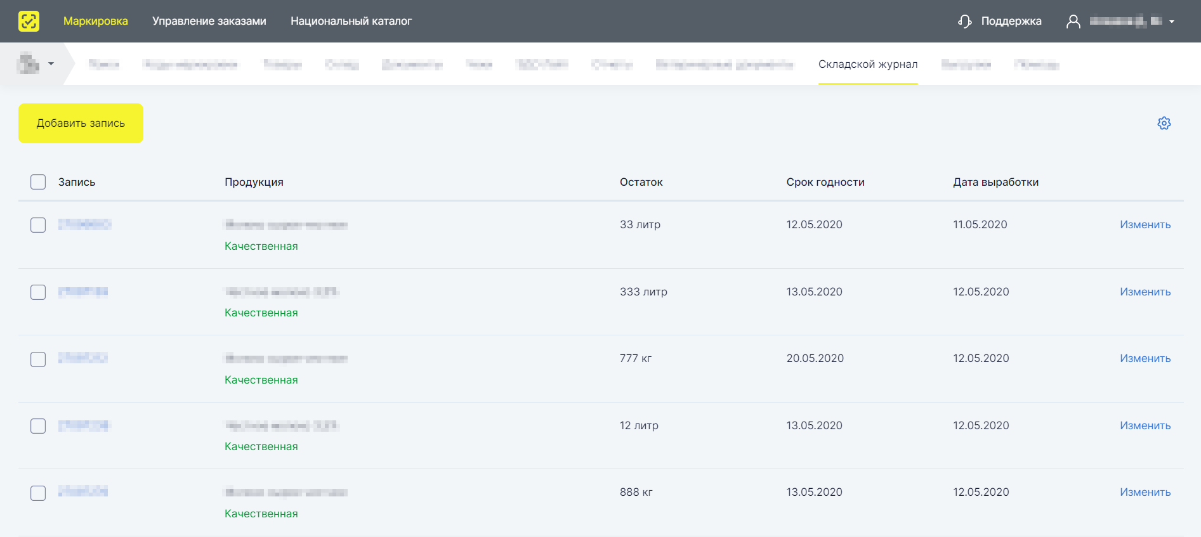
Task: Click the Срок годности column header
Action: coord(825,182)
